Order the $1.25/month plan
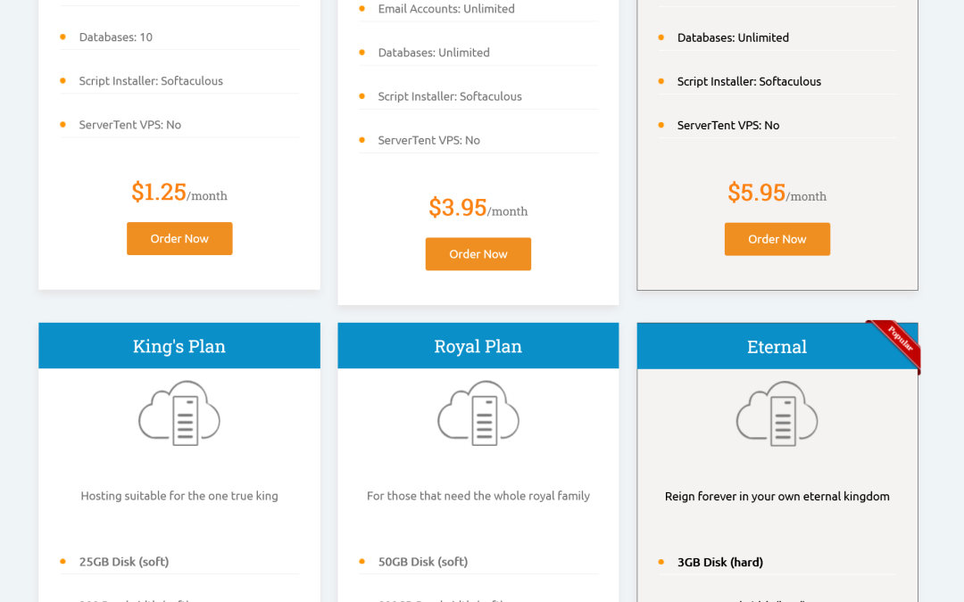 pyautogui.click(x=179, y=238)
